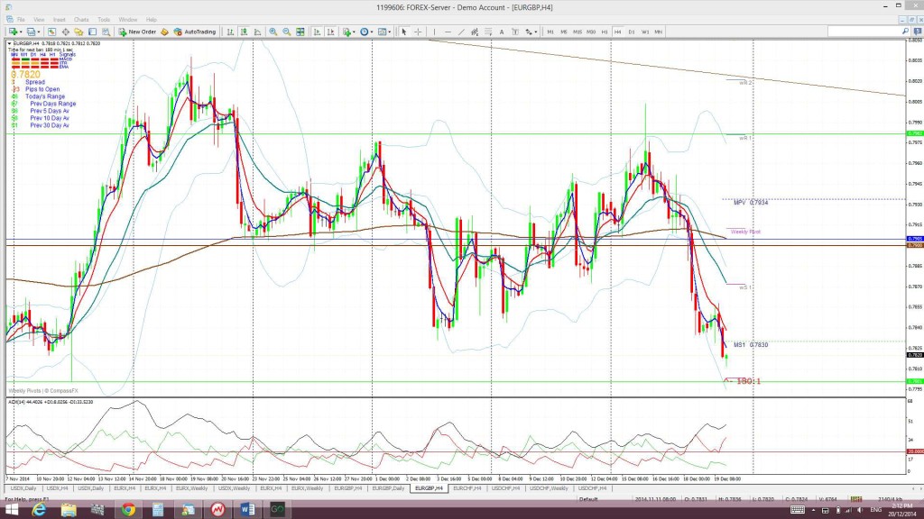
Task: Switch timeframe to W1
Action: coord(645,32)
